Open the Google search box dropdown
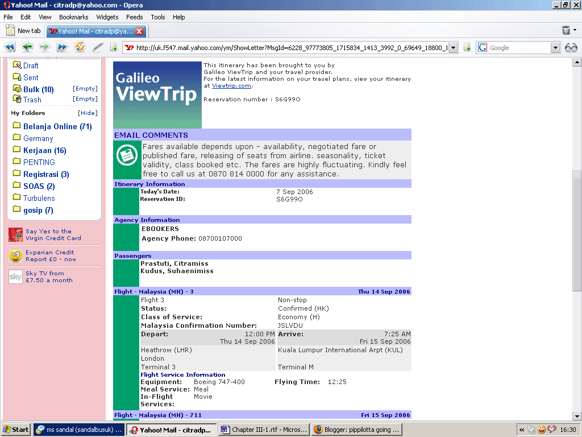The image size is (582, 437). 555,48
